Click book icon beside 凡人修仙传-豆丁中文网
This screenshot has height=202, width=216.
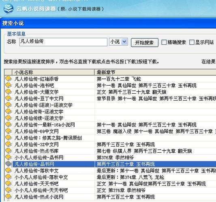point(9,98)
